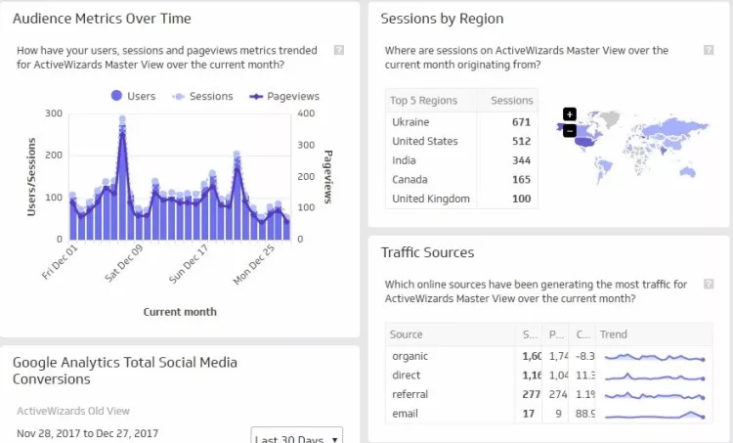Viewport: 733px width, 443px height.
Task: Click the email trend sparkline
Action: [x=653, y=414]
